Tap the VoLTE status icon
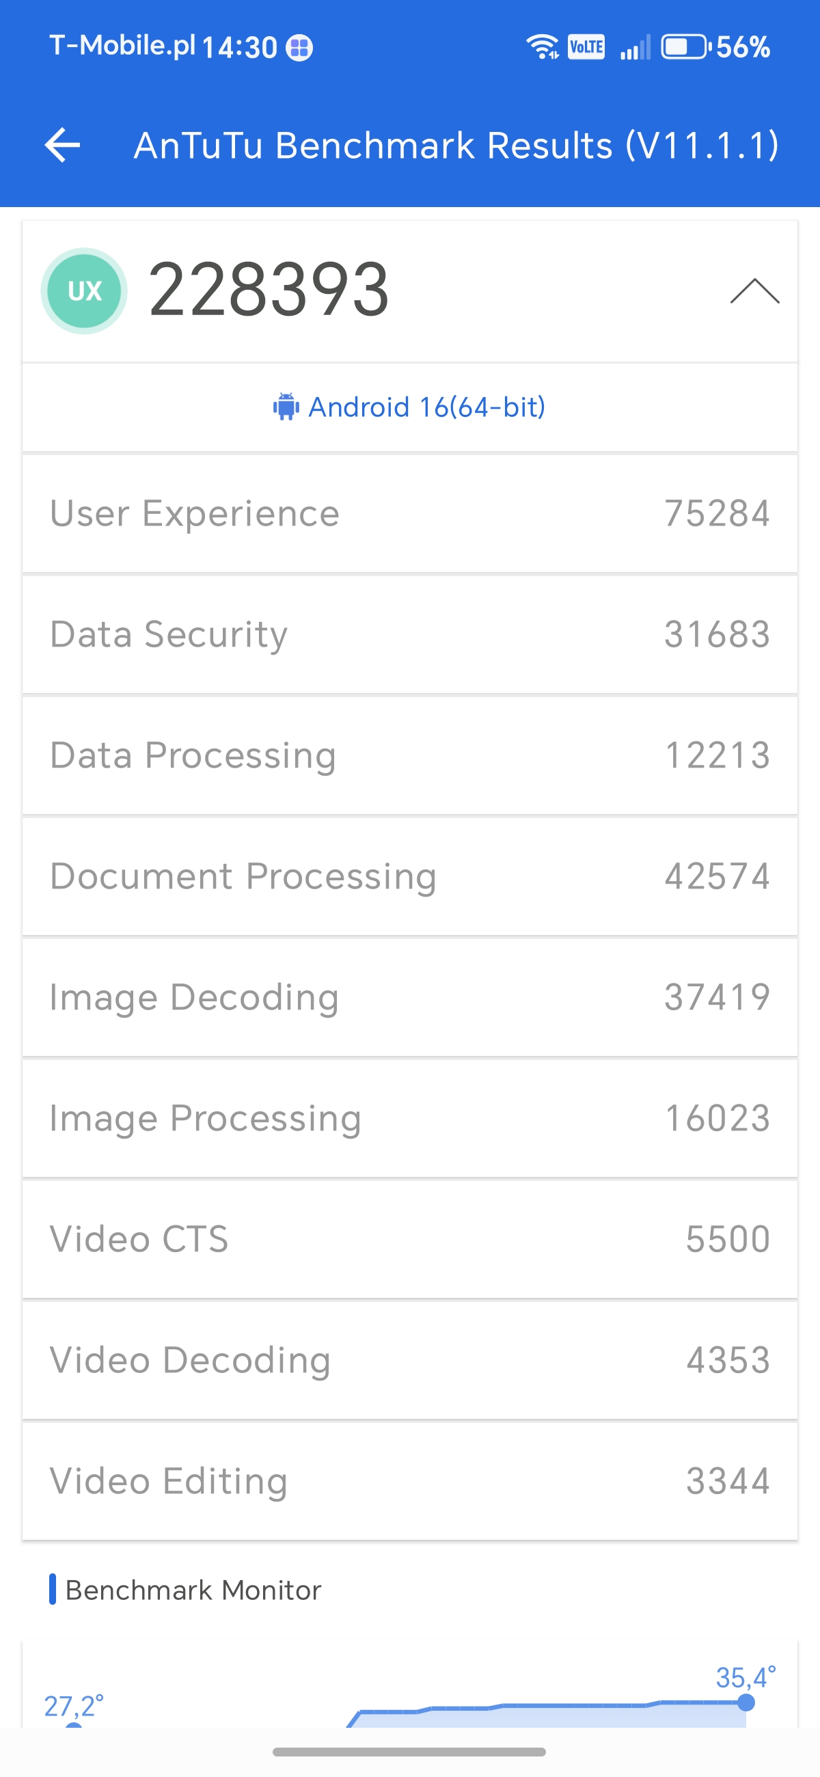The width and height of the screenshot is (820, 1777). pos(586,47)
